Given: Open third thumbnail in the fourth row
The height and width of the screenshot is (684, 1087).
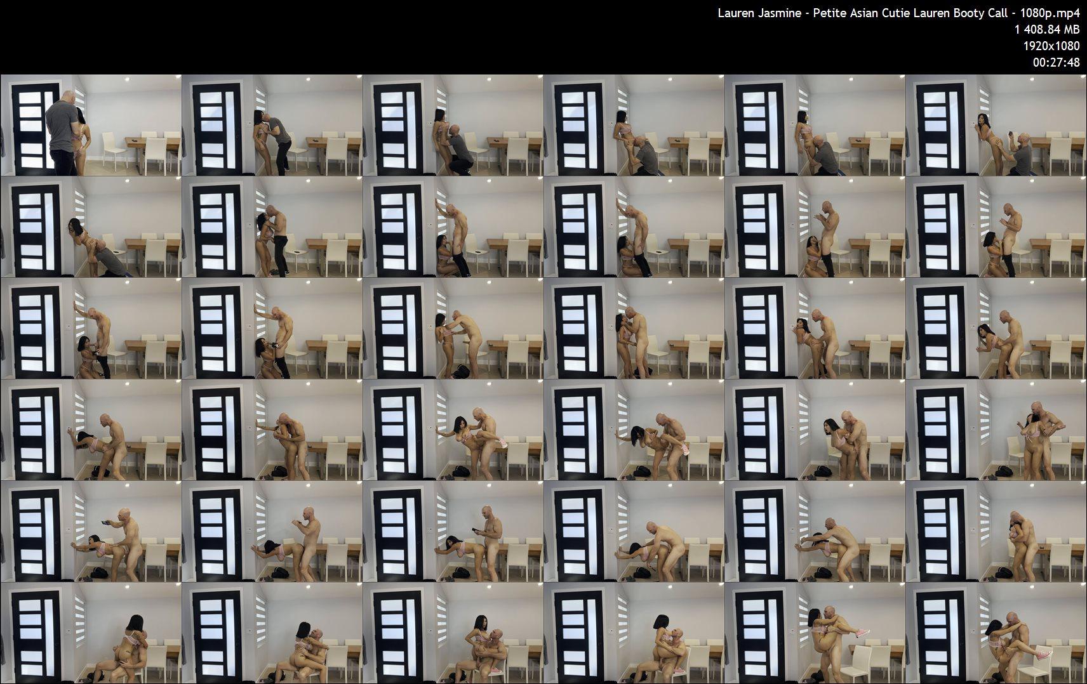Looking at the screenshot, I should pos(453,430).
